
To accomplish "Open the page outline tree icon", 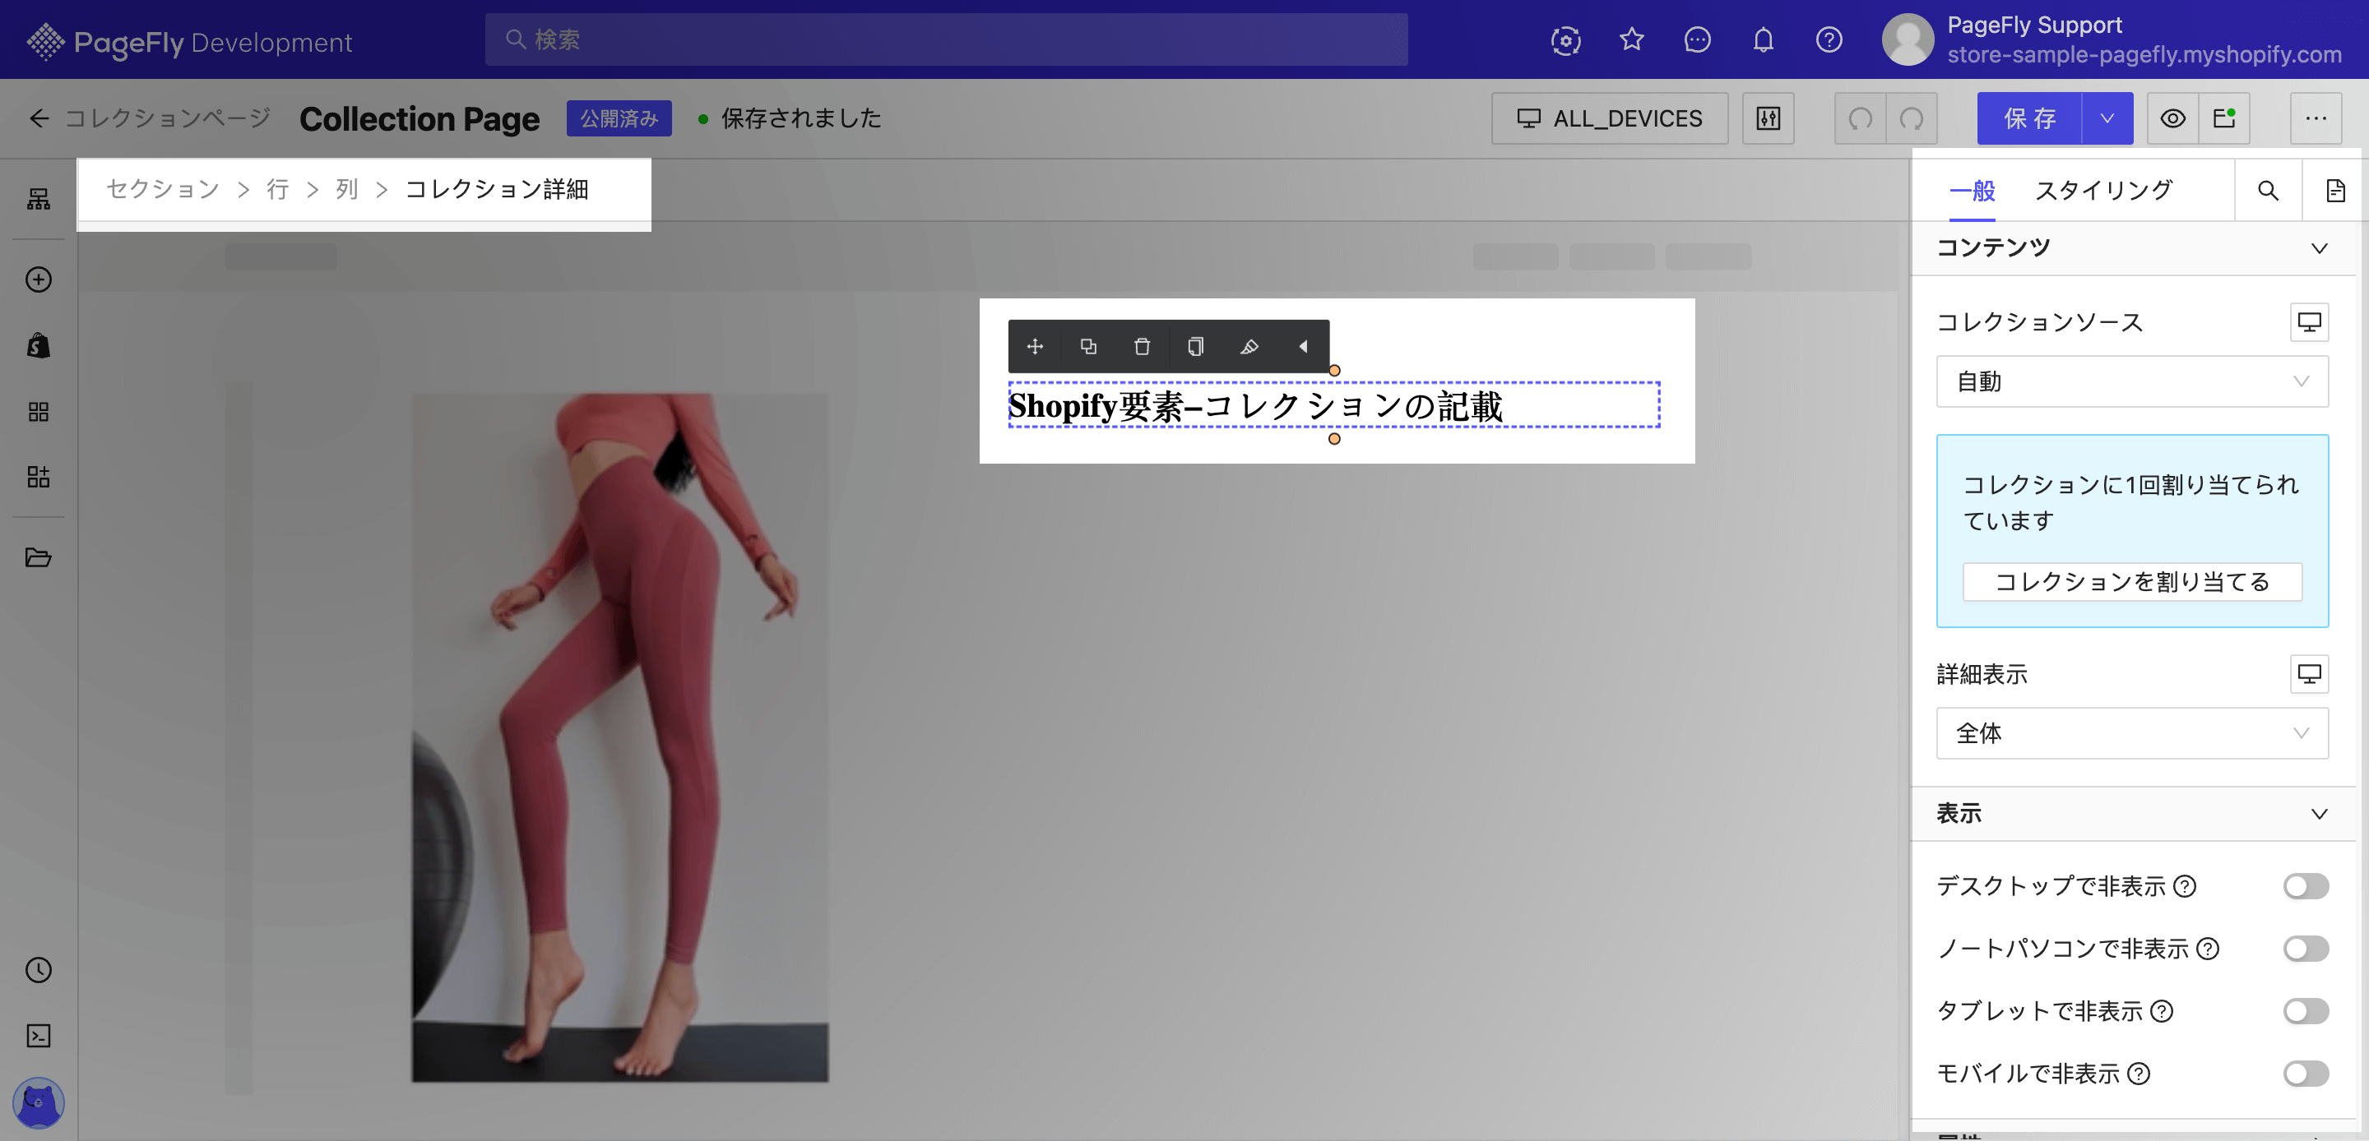I will (38, 199).
